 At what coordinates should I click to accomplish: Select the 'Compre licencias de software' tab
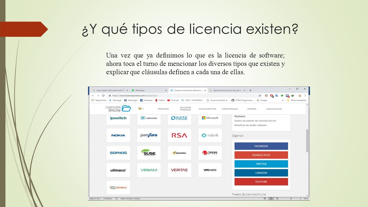[x=188, y=90]
